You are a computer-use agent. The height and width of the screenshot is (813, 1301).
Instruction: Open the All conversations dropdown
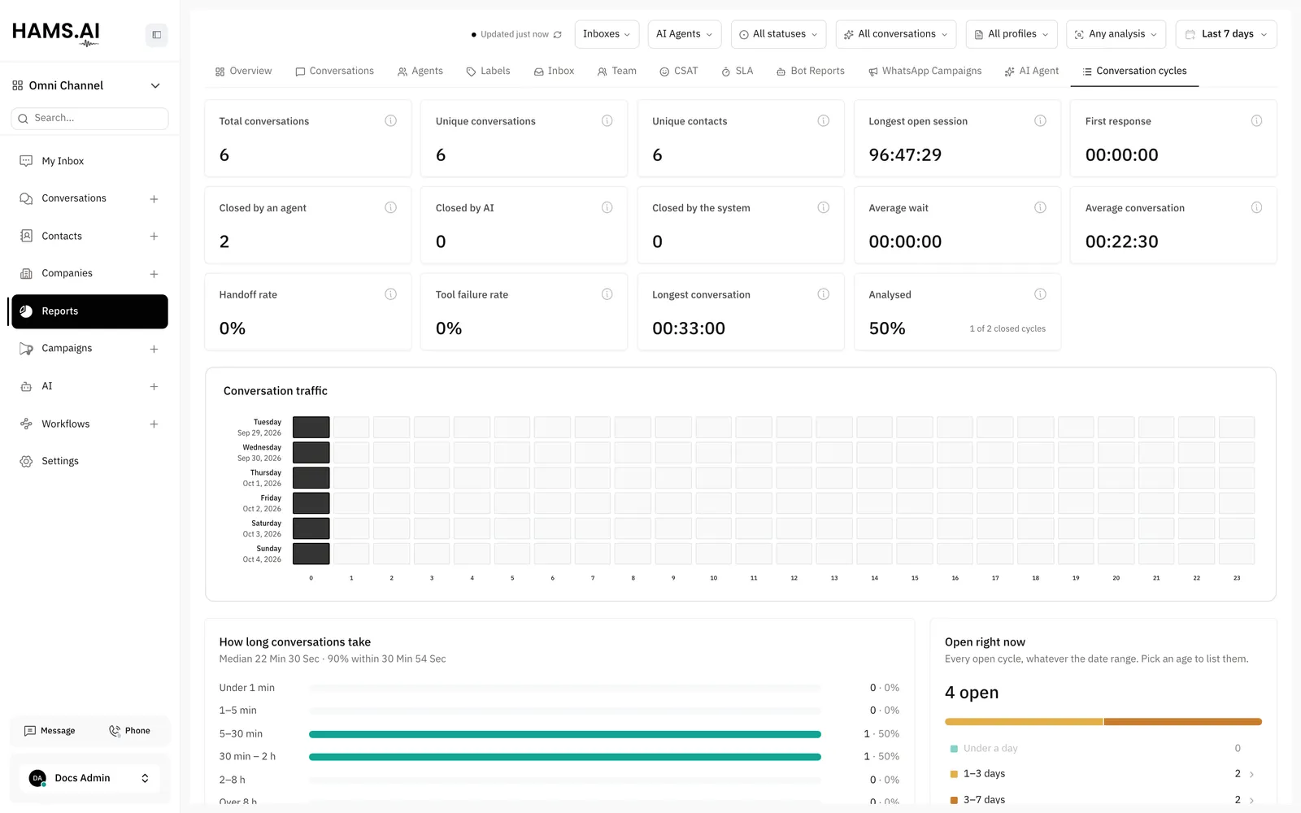pos(896,34)
